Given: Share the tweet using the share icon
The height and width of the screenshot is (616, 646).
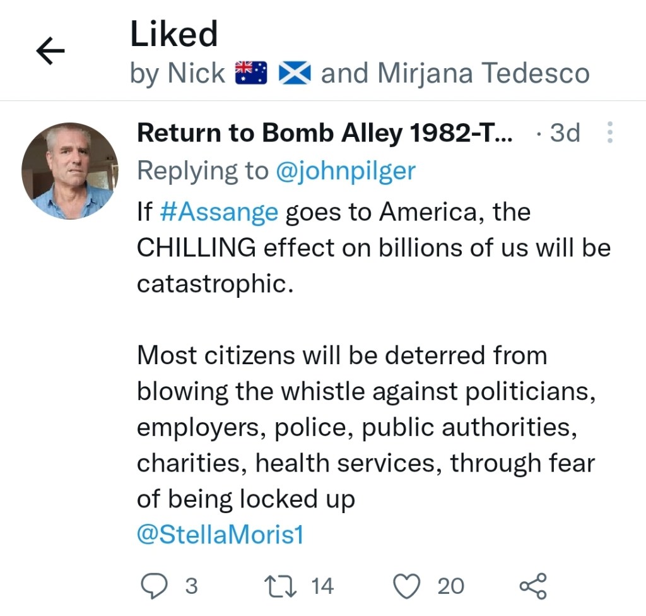Looking at the screenshot, I should tap(533, 586).
